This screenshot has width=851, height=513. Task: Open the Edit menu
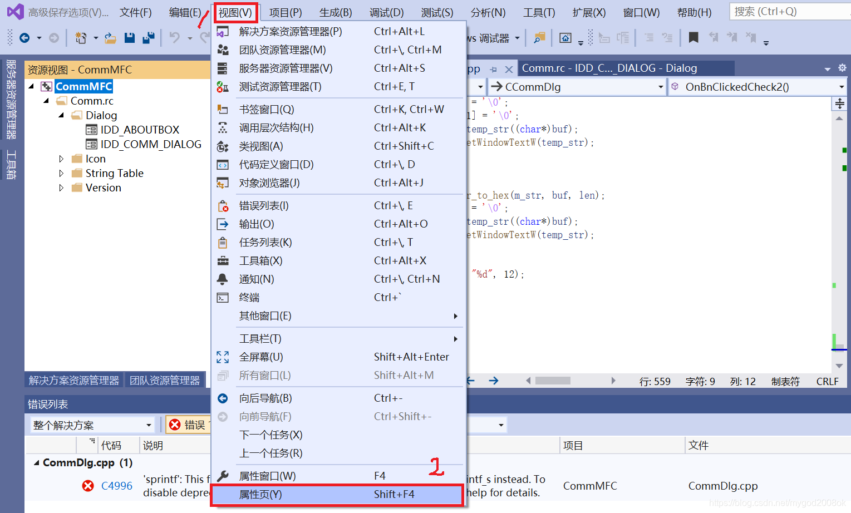[x=185, y=12]
